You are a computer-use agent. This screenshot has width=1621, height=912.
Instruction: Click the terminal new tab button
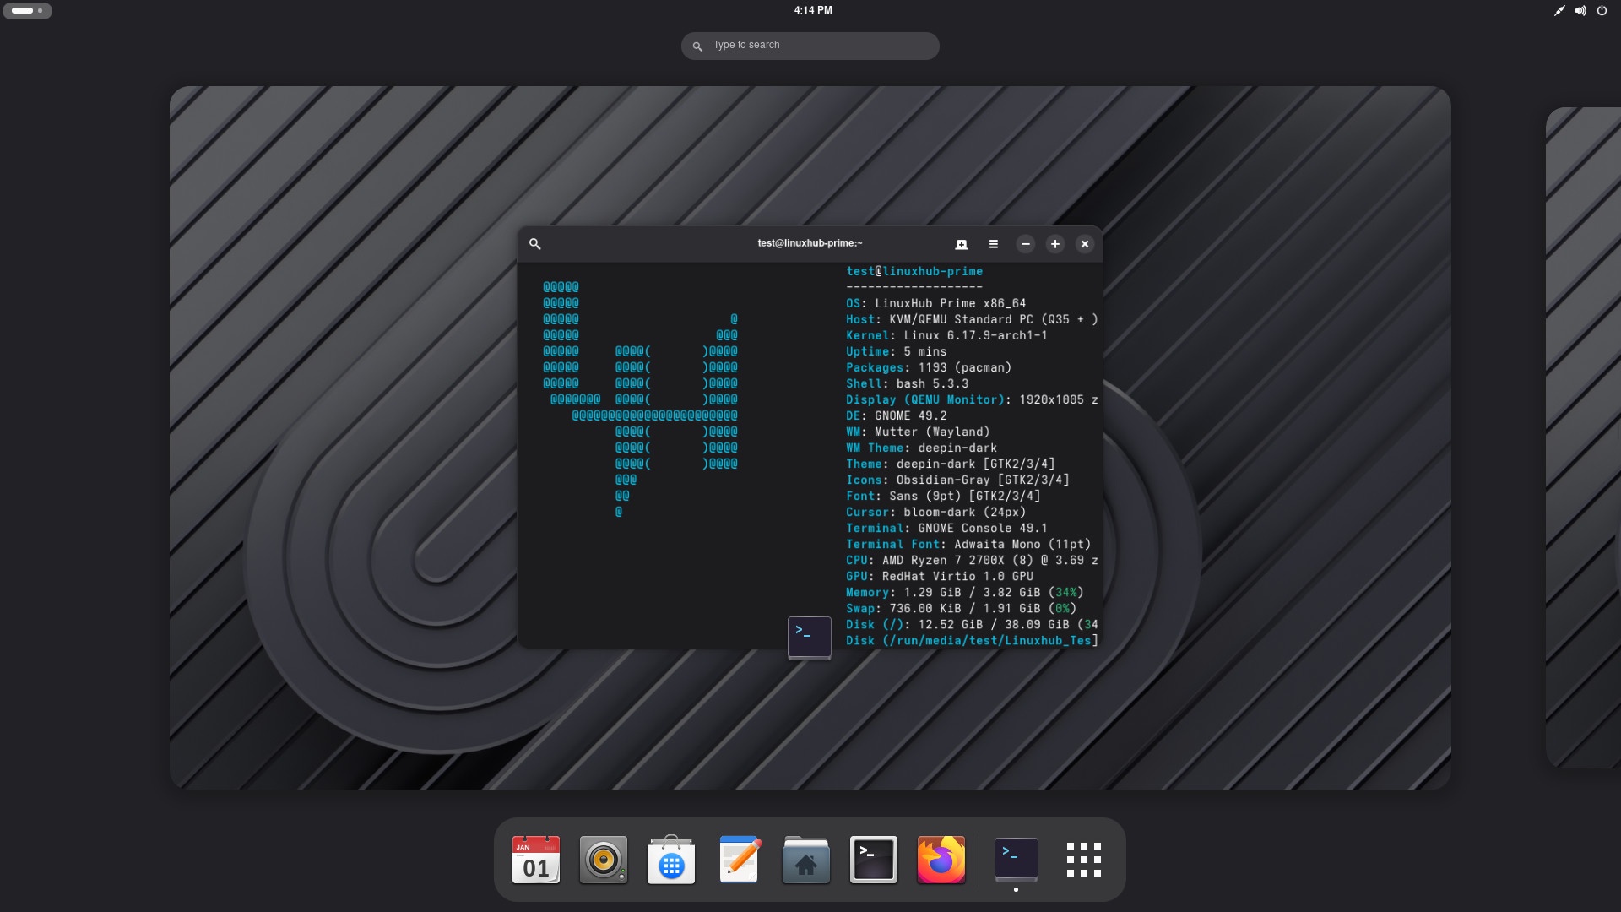tap(961, 244)
